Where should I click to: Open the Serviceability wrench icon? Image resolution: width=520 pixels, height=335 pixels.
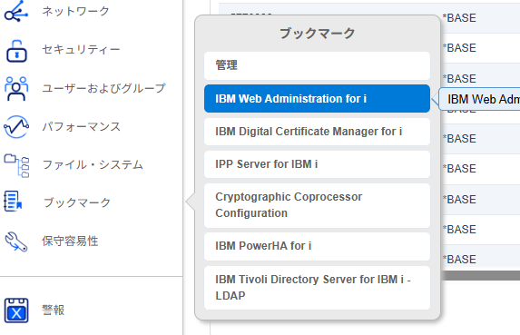(16, 241)
